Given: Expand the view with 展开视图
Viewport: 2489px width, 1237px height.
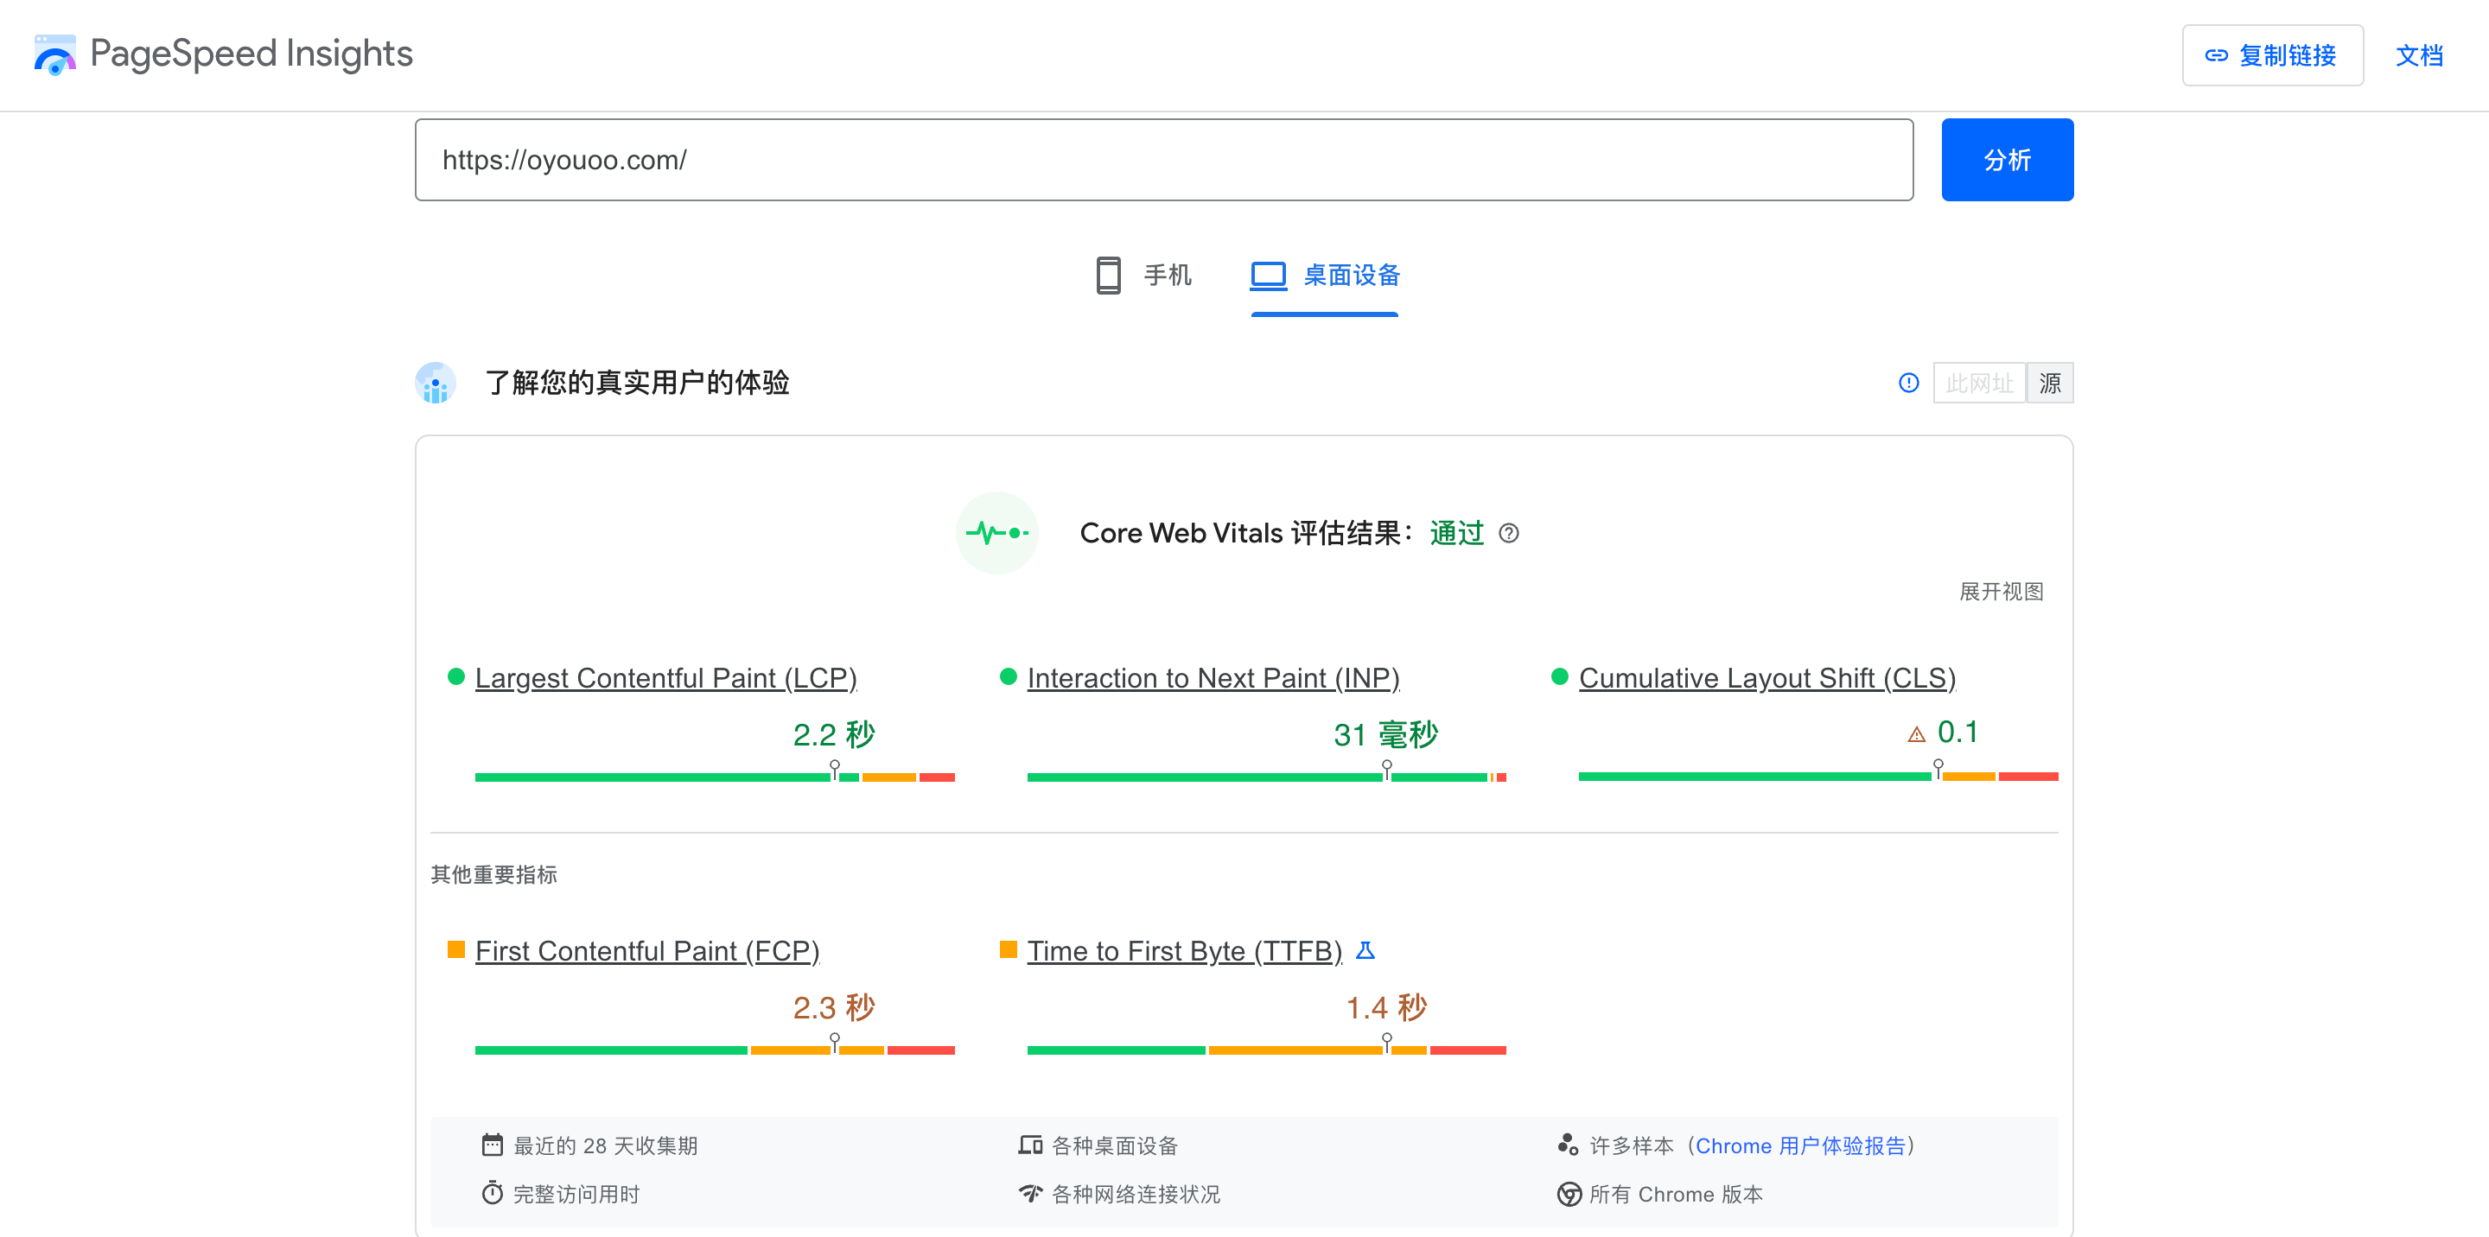Looking at the screenshot, I should 2001,592.
